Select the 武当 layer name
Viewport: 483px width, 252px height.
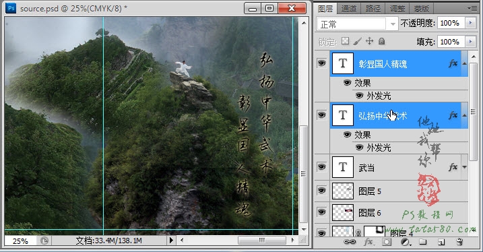(x=366, y=168)
